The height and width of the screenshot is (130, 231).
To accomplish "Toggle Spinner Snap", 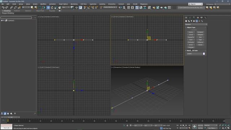I will [97, 7].
